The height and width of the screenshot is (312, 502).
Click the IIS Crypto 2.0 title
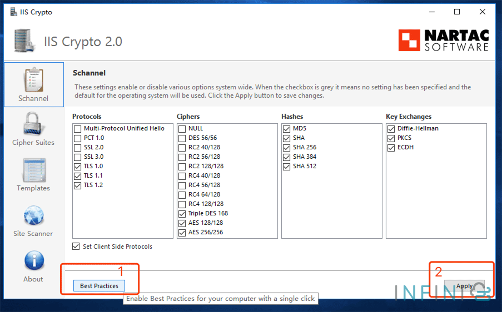point(83,42)
